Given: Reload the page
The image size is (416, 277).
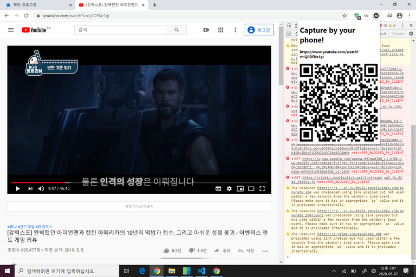Looking at the screenshot, I should 26,16.
